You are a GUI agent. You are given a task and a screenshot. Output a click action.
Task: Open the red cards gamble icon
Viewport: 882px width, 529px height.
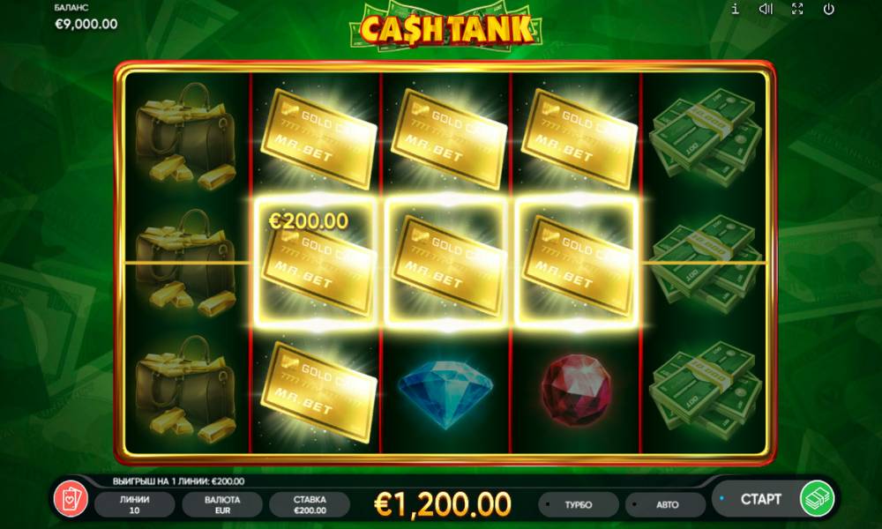(x=71, y=499)
